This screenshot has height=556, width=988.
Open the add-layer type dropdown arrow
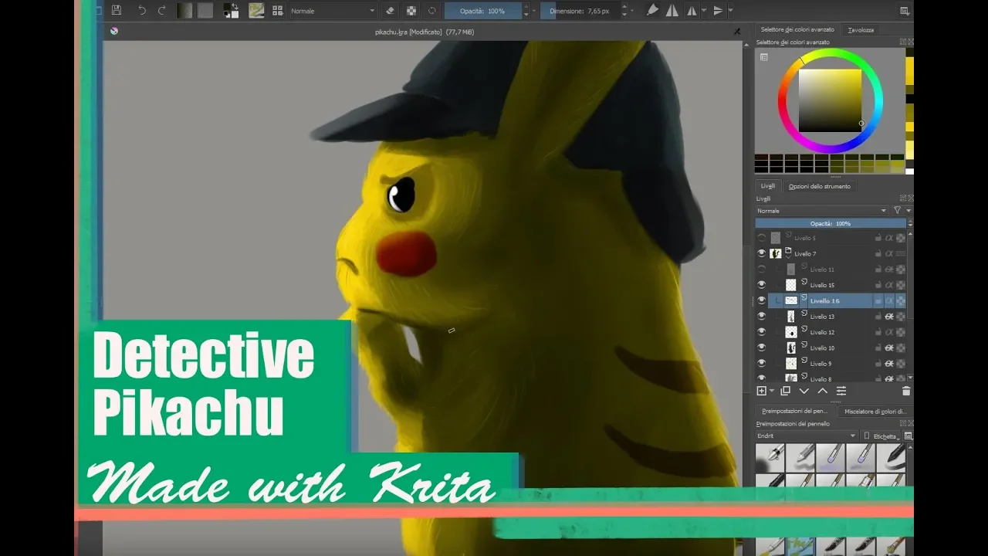[772, 392]
